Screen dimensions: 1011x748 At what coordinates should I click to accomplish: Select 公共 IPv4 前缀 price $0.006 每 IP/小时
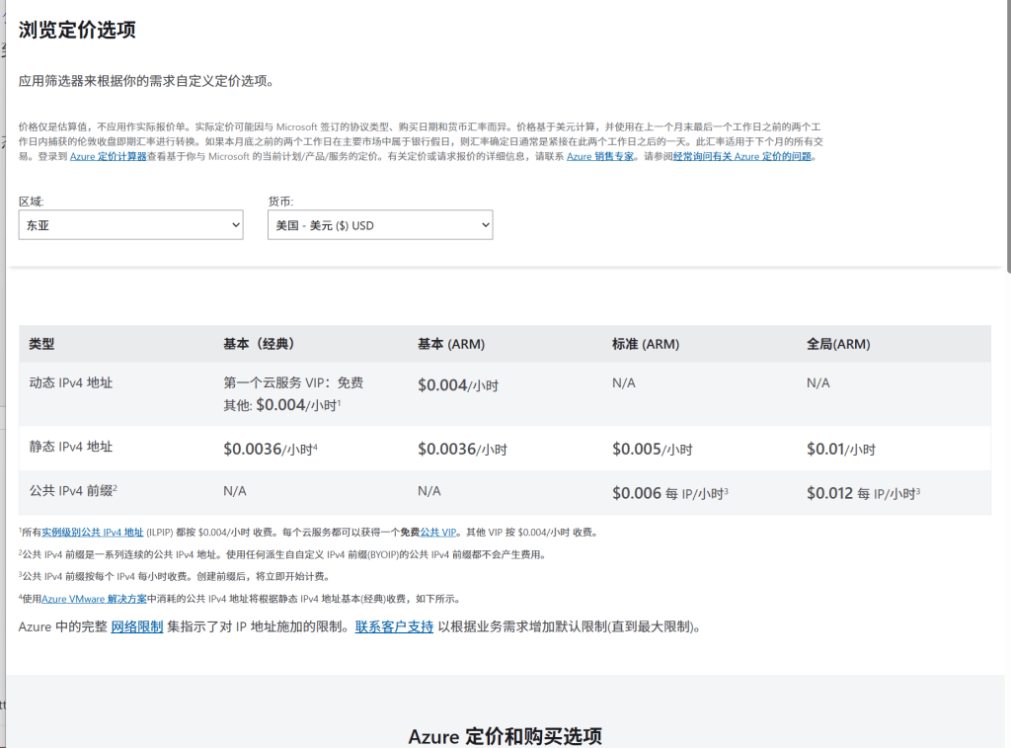[x=670, y=493]
